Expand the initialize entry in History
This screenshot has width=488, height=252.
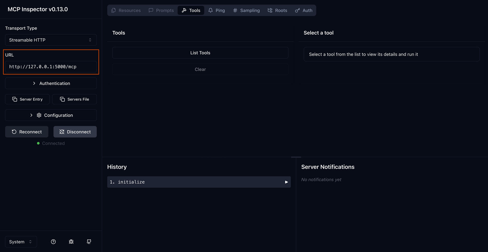click(286, 182)
